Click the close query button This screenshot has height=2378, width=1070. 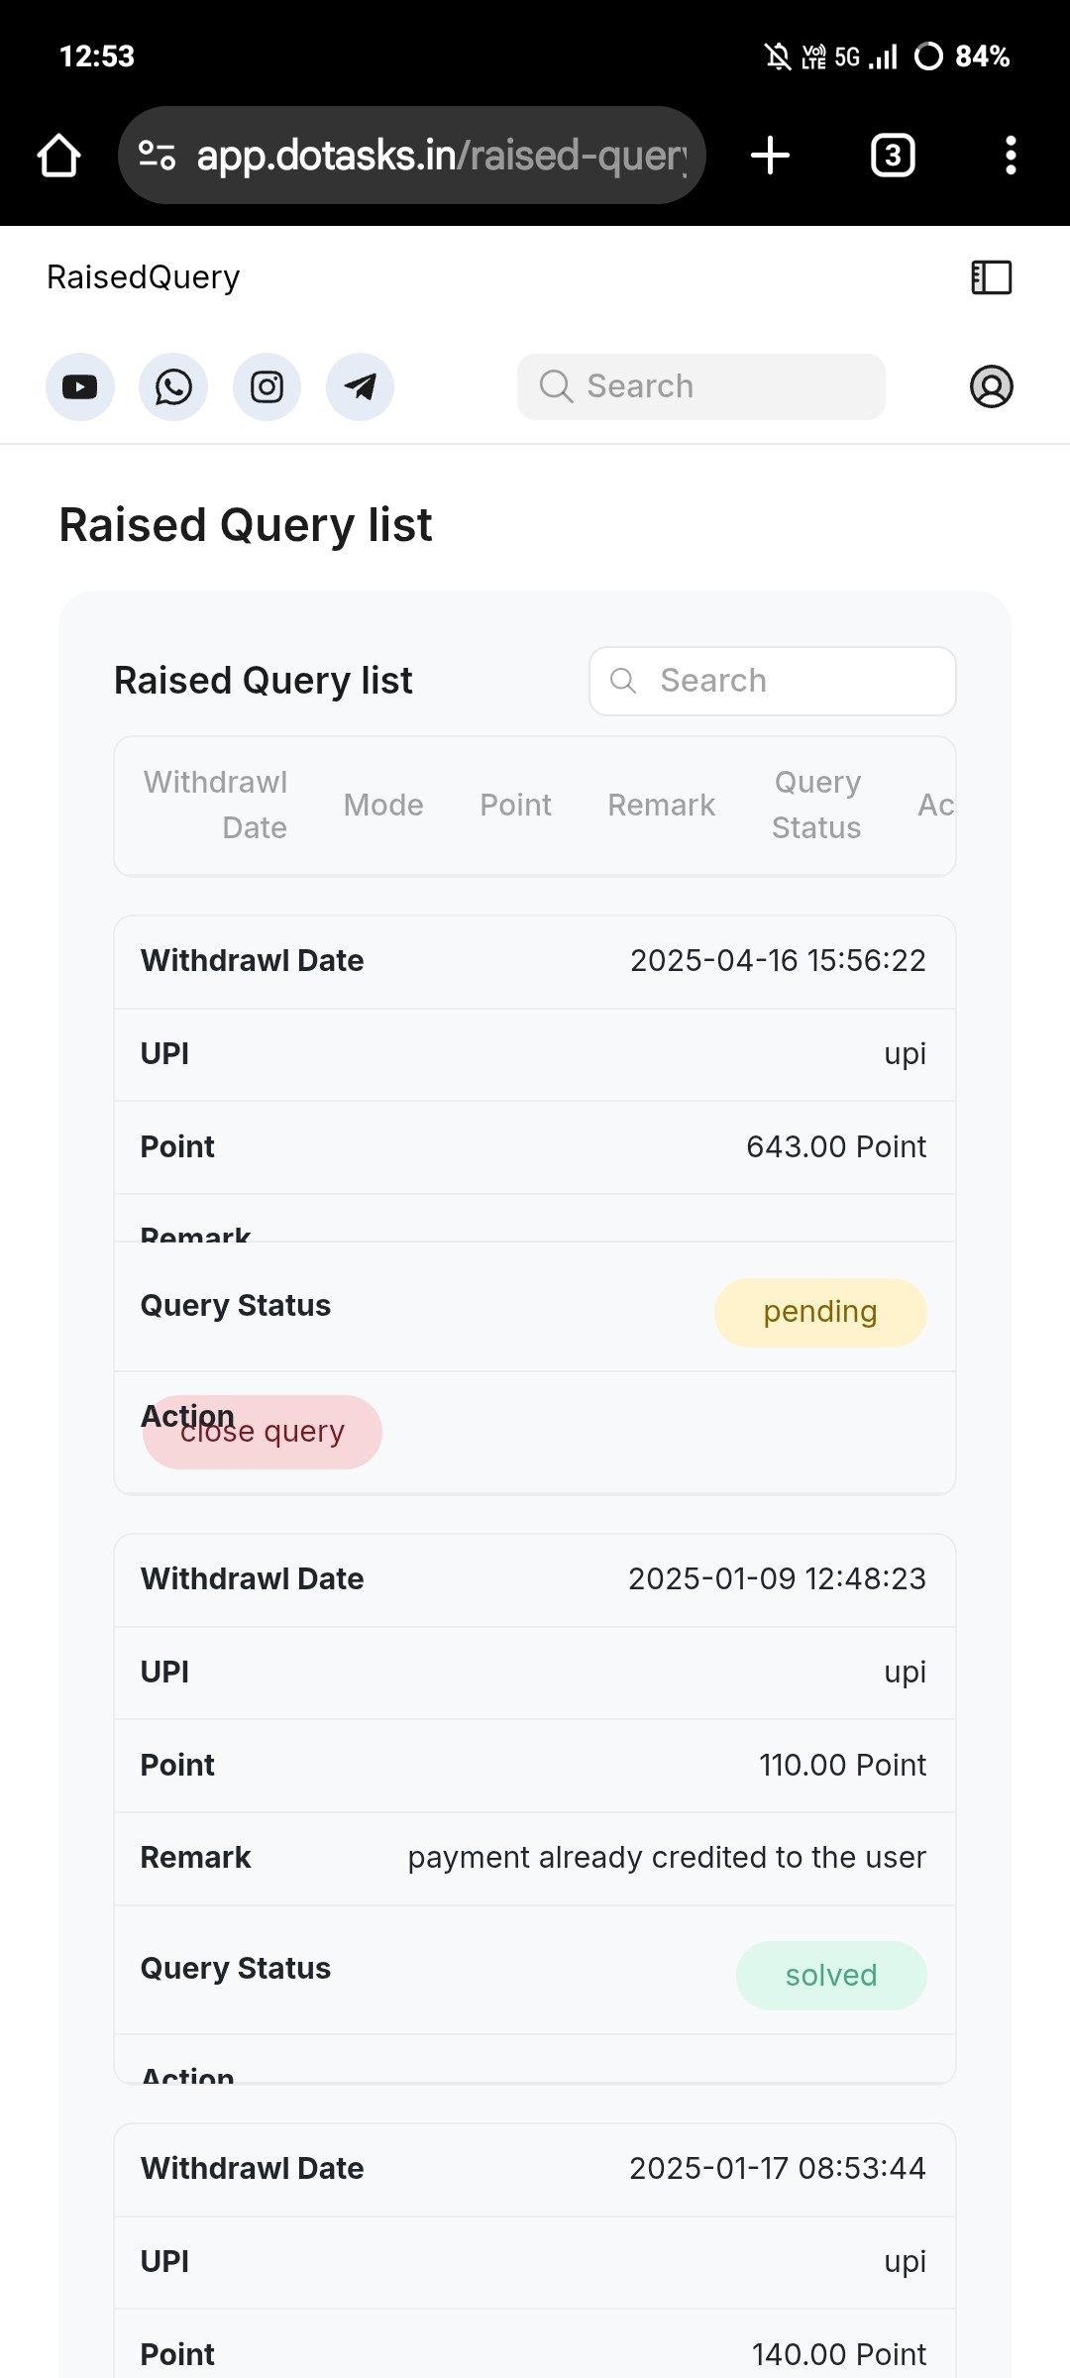(263, 1432)
